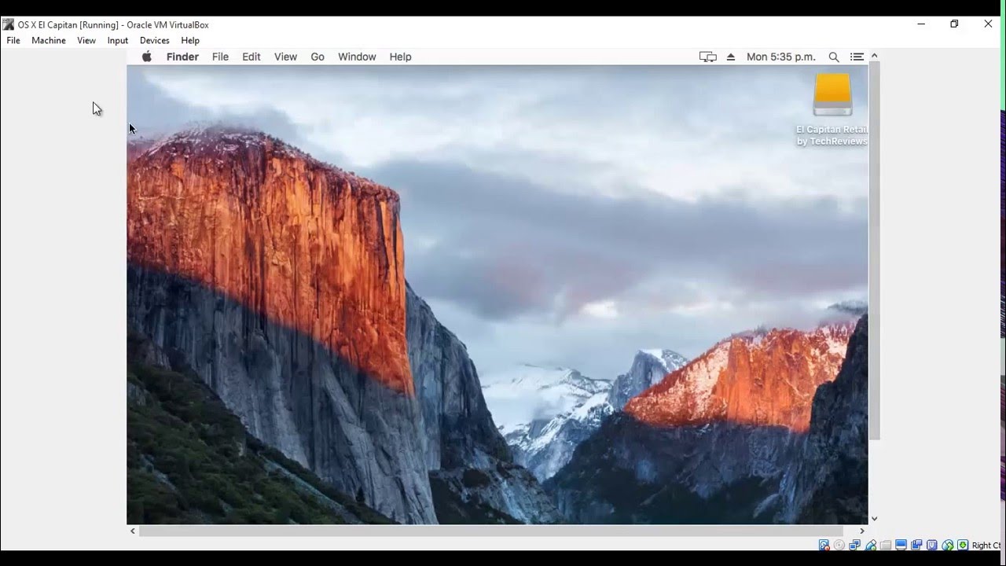The image size is (1006, 566).
Task: Click the Mon 5:35 p.m. clock
Action: pos(781,57)
